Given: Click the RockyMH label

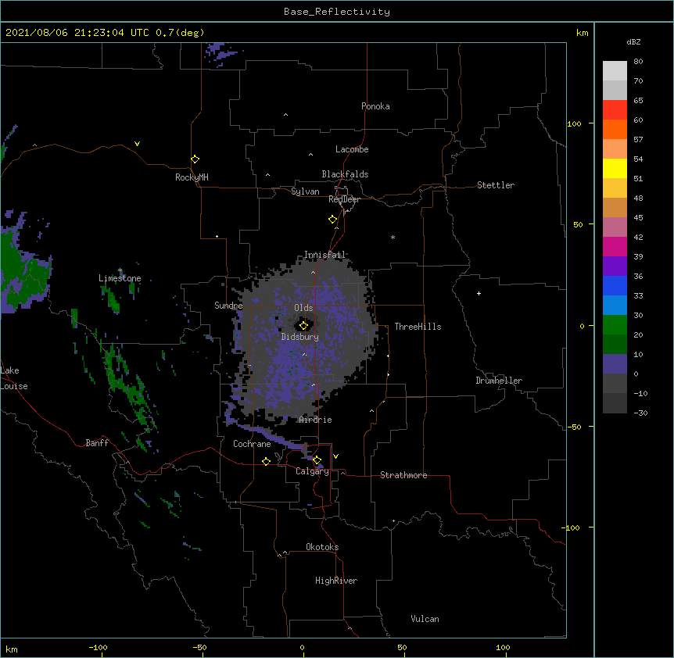Looking at the screenshot, I should pos(192,177).
